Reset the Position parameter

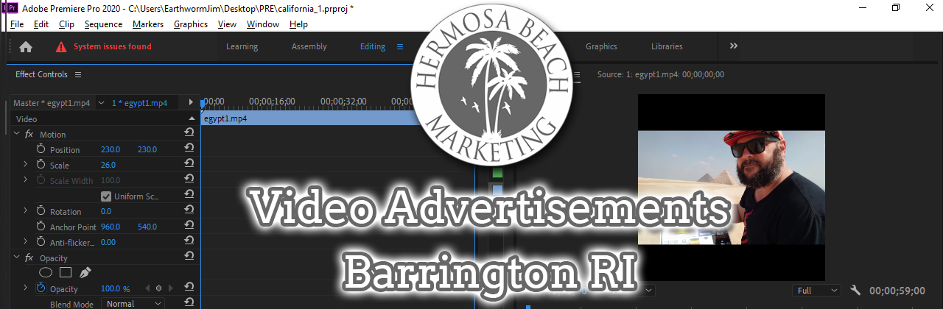[189, 149]
